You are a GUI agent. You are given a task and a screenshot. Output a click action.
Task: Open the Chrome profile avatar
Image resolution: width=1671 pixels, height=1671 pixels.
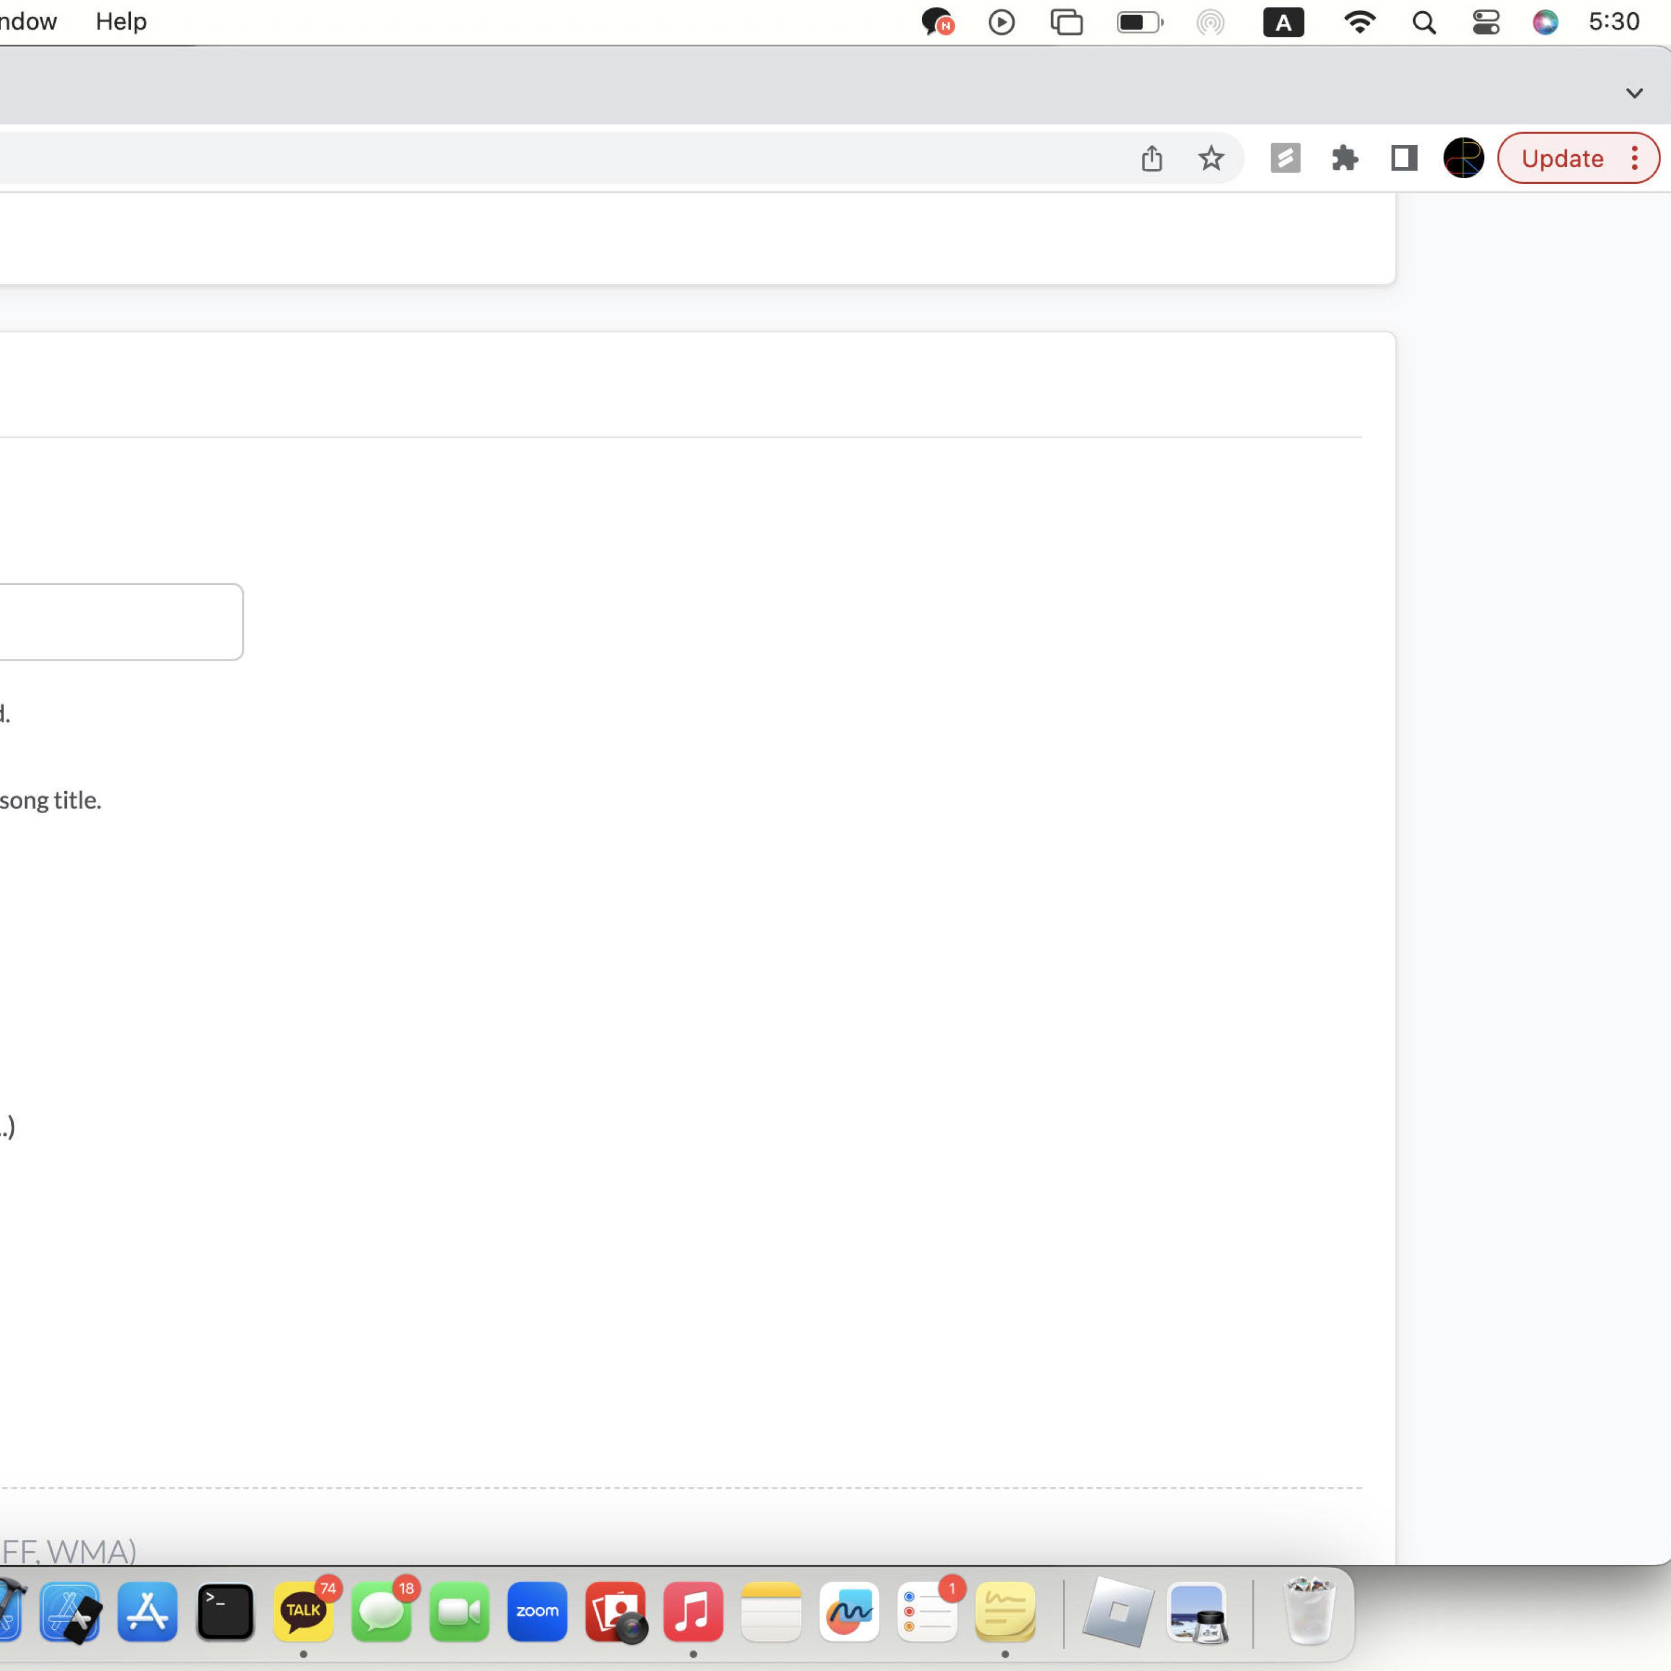[x=1463, y=158]
